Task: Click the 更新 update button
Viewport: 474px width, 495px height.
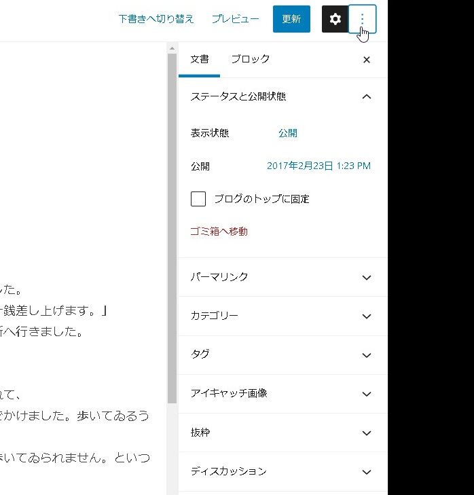Action: point(291,19)
